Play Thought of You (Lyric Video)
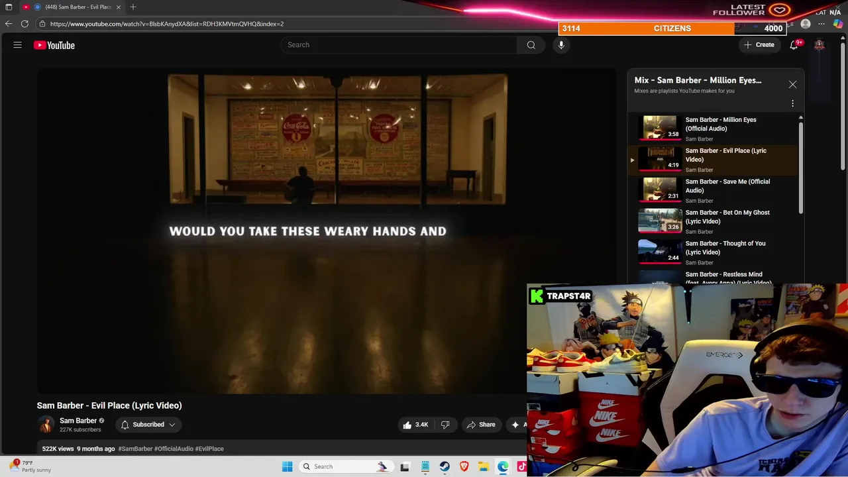 [x=714, y=252]
